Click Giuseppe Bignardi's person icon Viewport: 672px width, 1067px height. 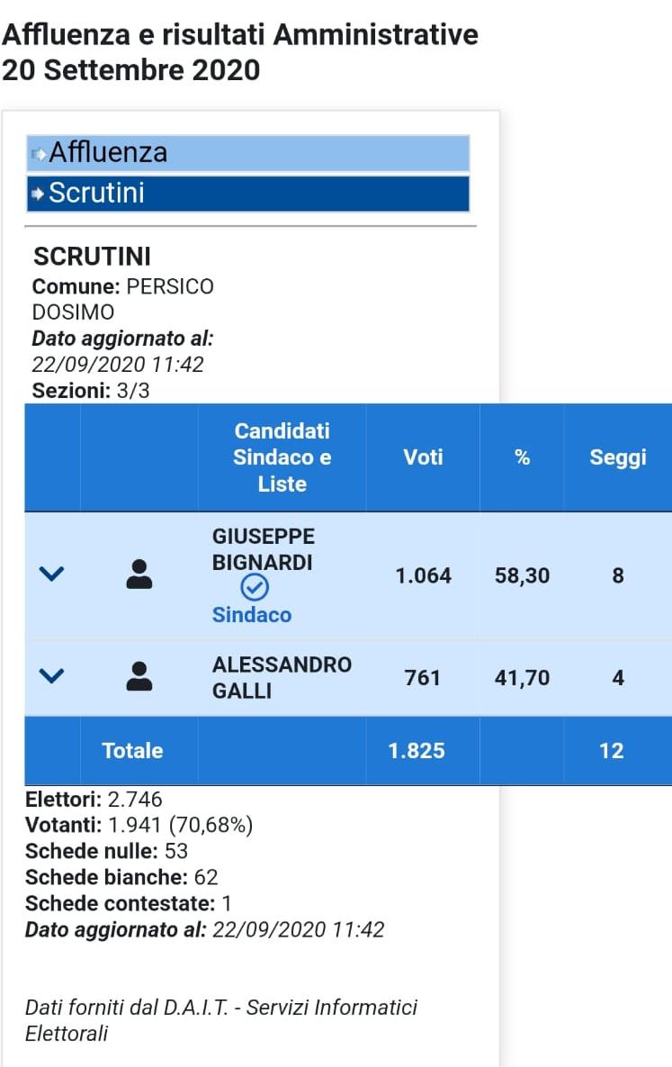point(139,574)
